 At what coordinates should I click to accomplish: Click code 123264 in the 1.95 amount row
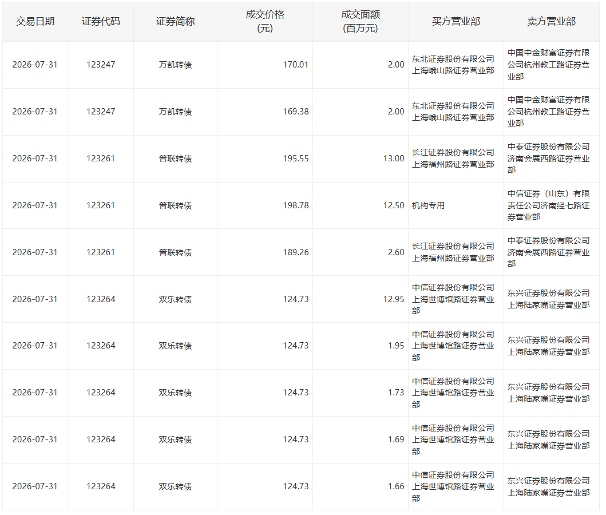[101, 346]
